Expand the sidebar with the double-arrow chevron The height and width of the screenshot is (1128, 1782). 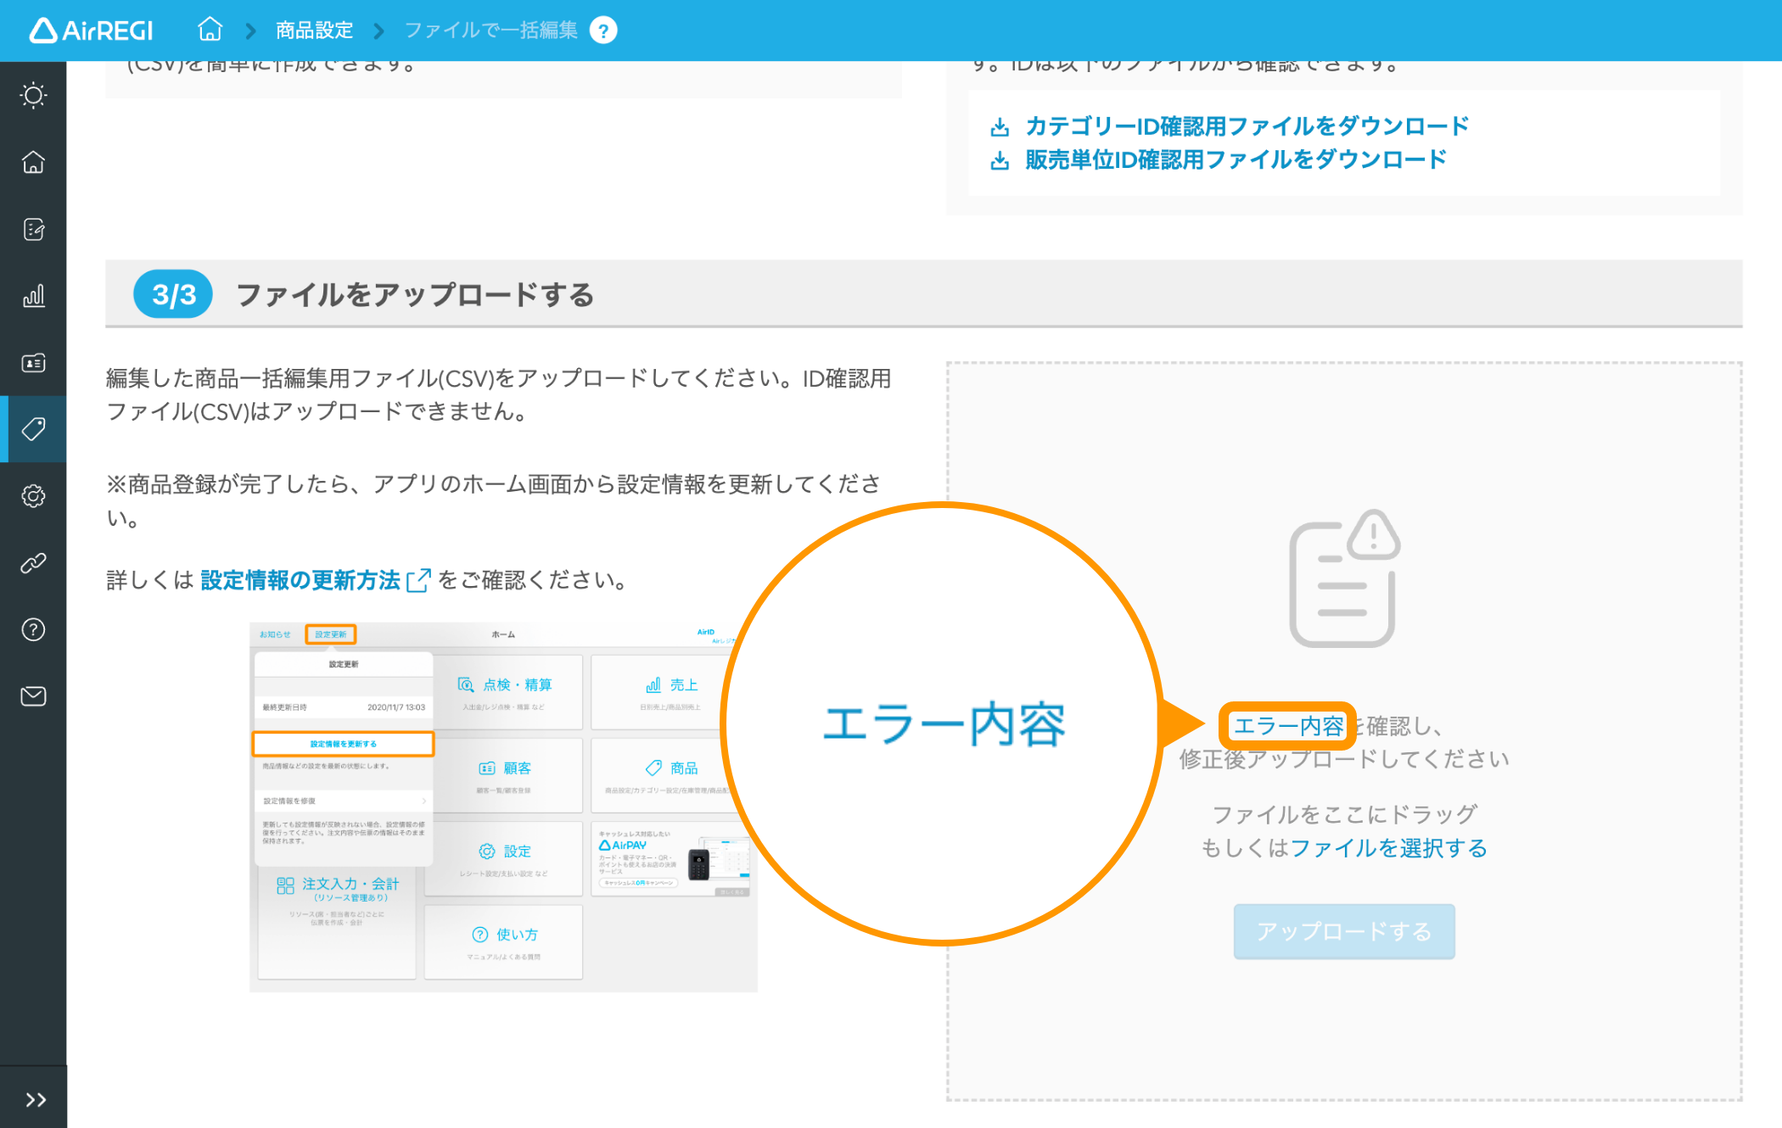pyautogui.click(x=34, y=1098)
